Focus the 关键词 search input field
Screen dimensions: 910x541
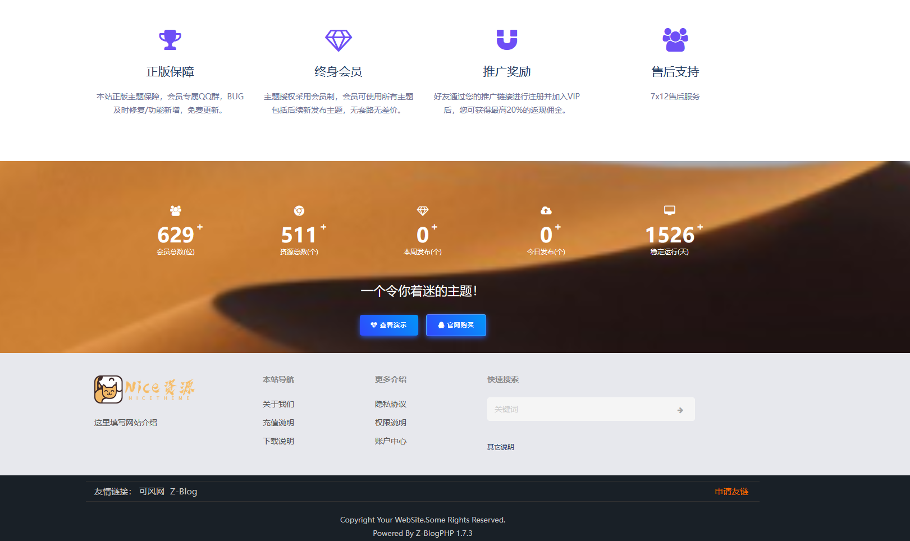coord(578,410)
